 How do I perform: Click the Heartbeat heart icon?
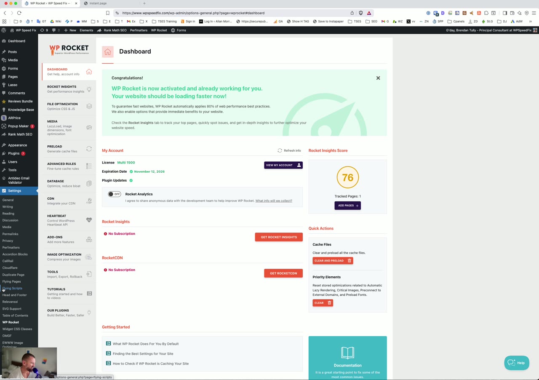coord(89,219)
